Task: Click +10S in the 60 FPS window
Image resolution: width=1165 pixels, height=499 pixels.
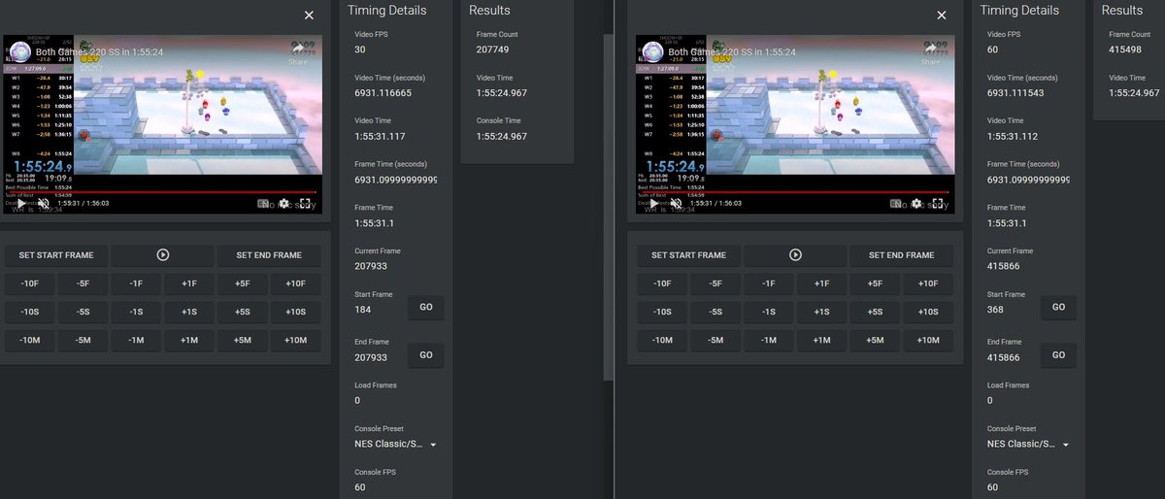Action: [928, 312]
